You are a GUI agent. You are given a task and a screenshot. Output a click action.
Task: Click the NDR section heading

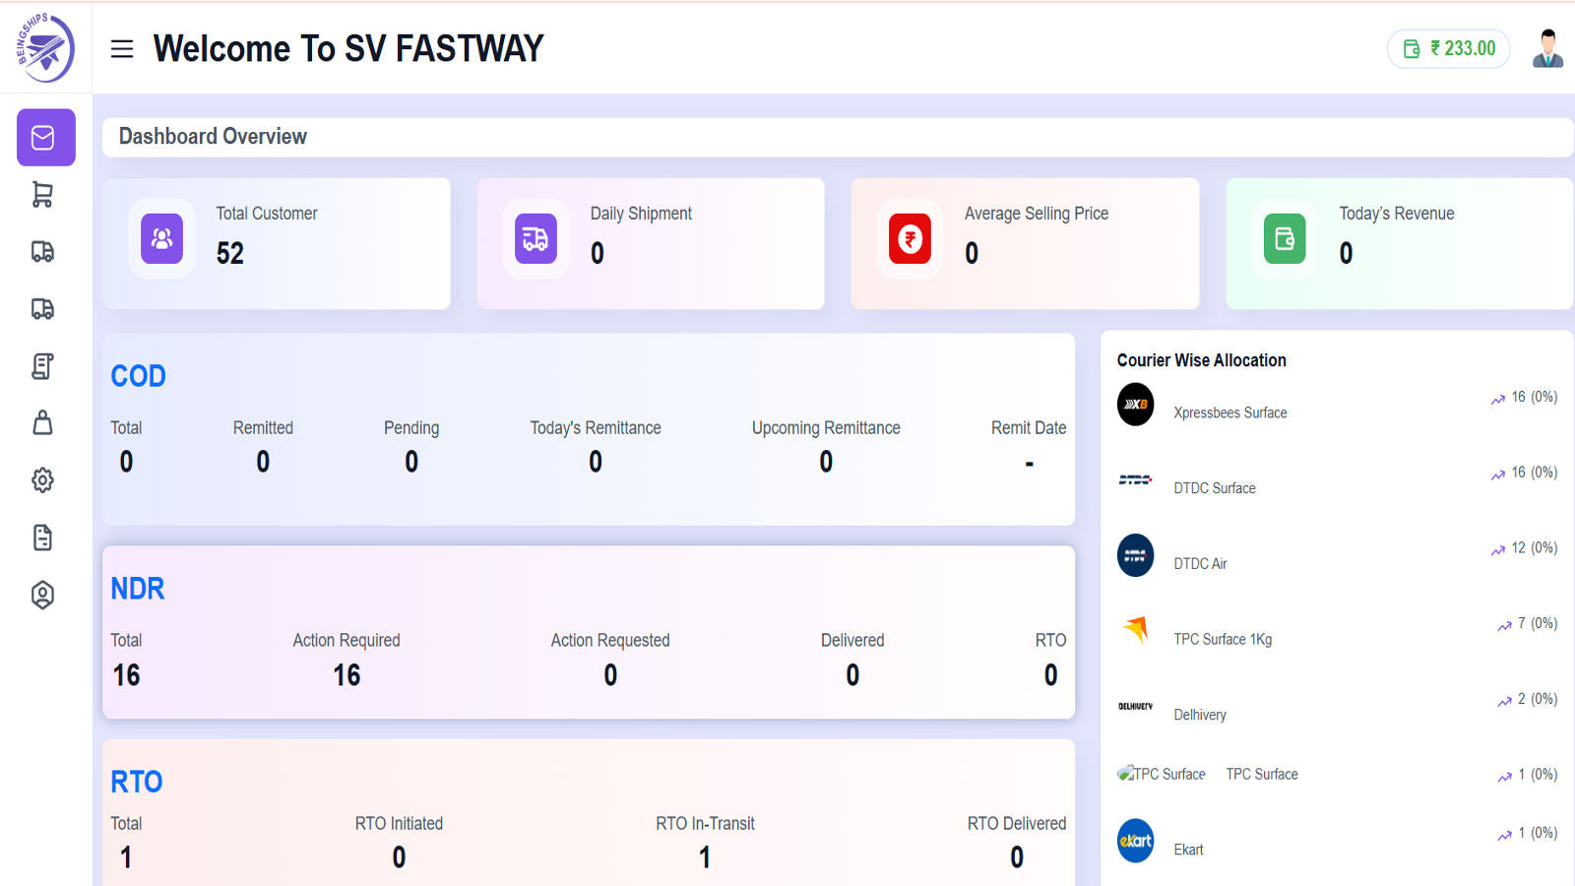coord(138,589)
